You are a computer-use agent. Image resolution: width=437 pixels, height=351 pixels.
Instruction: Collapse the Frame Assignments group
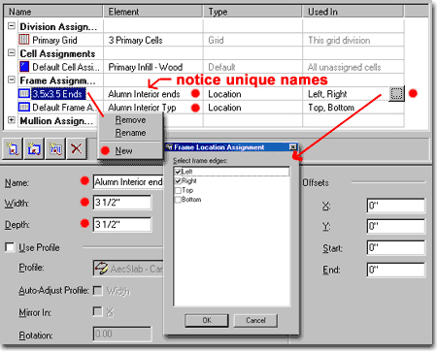coord(12,80)
